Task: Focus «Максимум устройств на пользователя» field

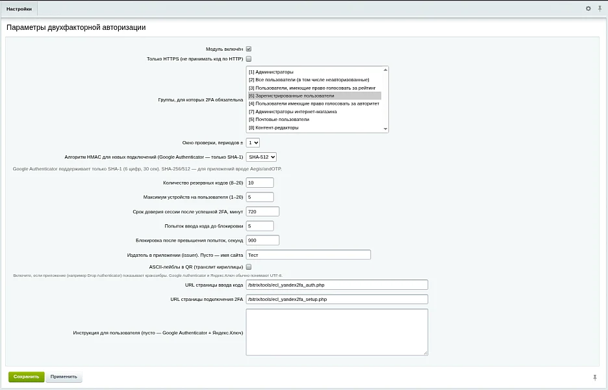Action: (x=260, y=197)
